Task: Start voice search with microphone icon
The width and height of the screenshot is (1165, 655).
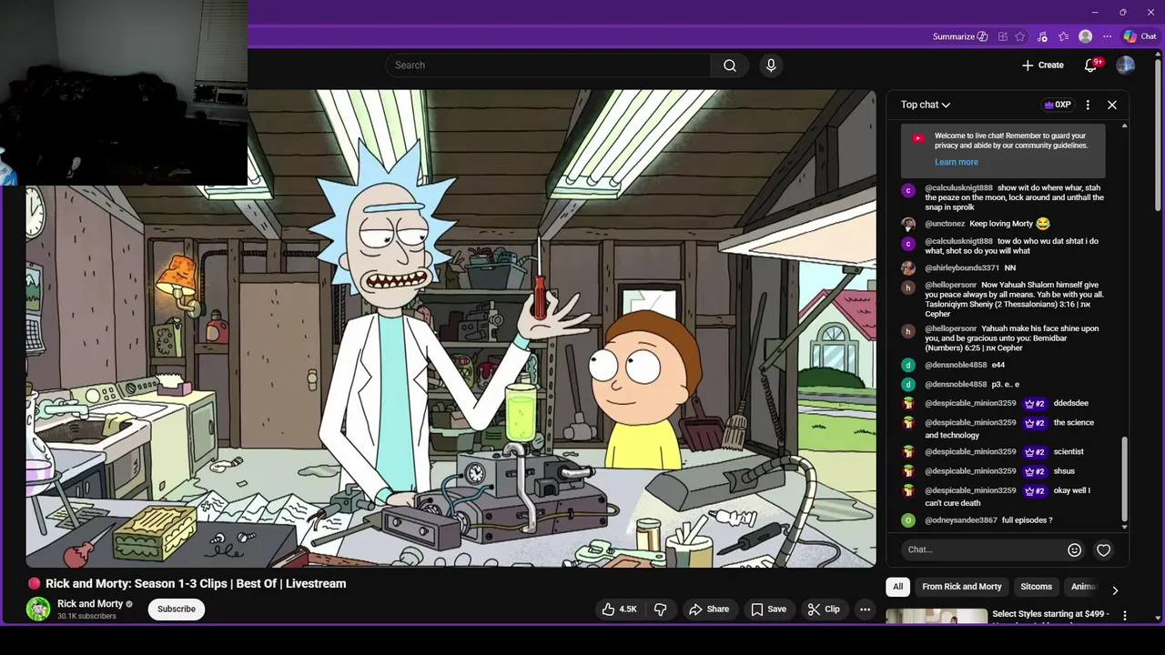Action: [x=771, y=65]
